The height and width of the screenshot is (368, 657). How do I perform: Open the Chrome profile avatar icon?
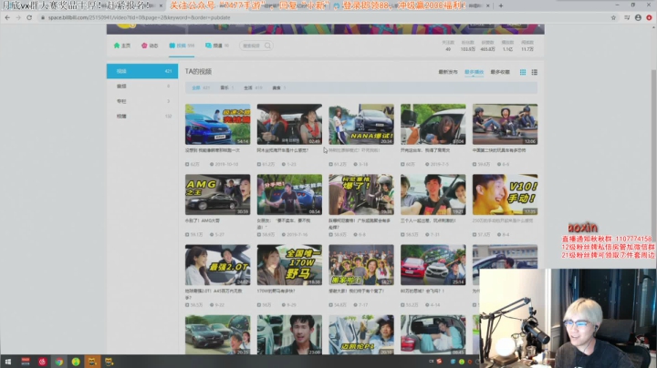638,17
